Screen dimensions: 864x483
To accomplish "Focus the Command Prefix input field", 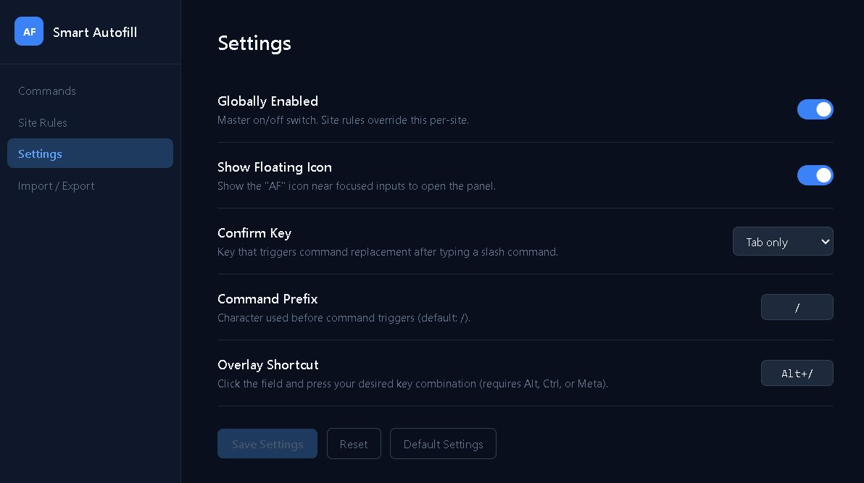I will (x=797, y=307).
